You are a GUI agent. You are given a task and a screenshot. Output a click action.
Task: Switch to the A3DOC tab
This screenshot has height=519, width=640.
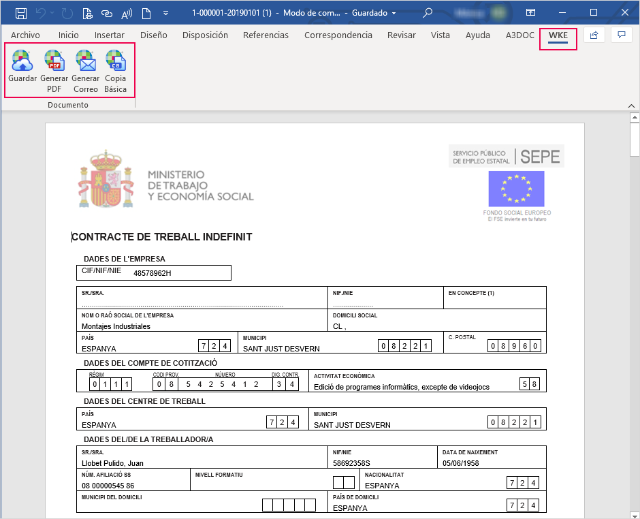click(520, 35)
